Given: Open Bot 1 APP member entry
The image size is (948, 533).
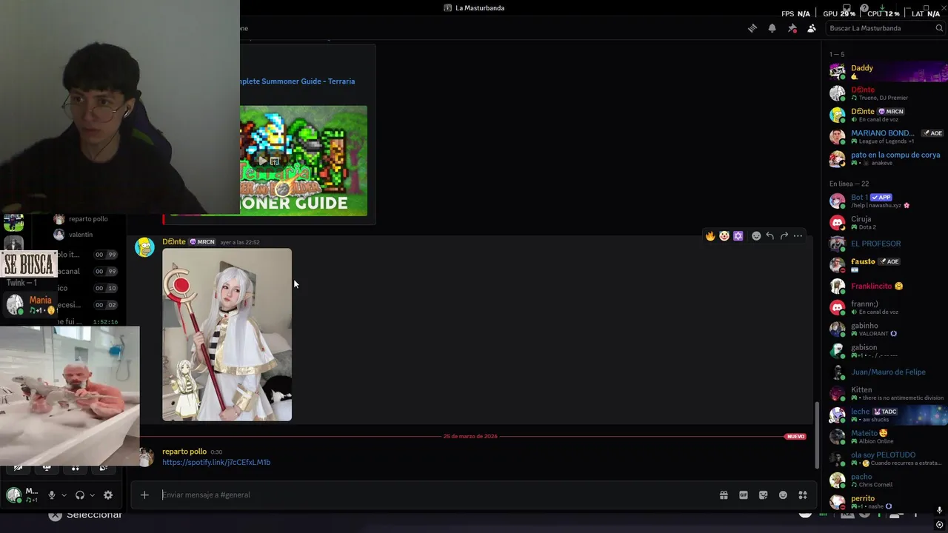Looking at the screenshot, I should (x=885, y=201).
